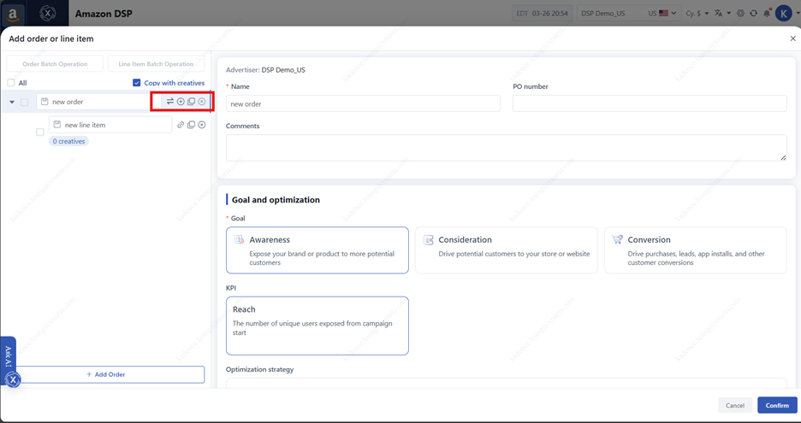Select the Conversion goal card

(x=695, y=250)
